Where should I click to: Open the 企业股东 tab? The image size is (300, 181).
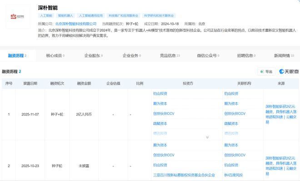click(x=94, y=55)
